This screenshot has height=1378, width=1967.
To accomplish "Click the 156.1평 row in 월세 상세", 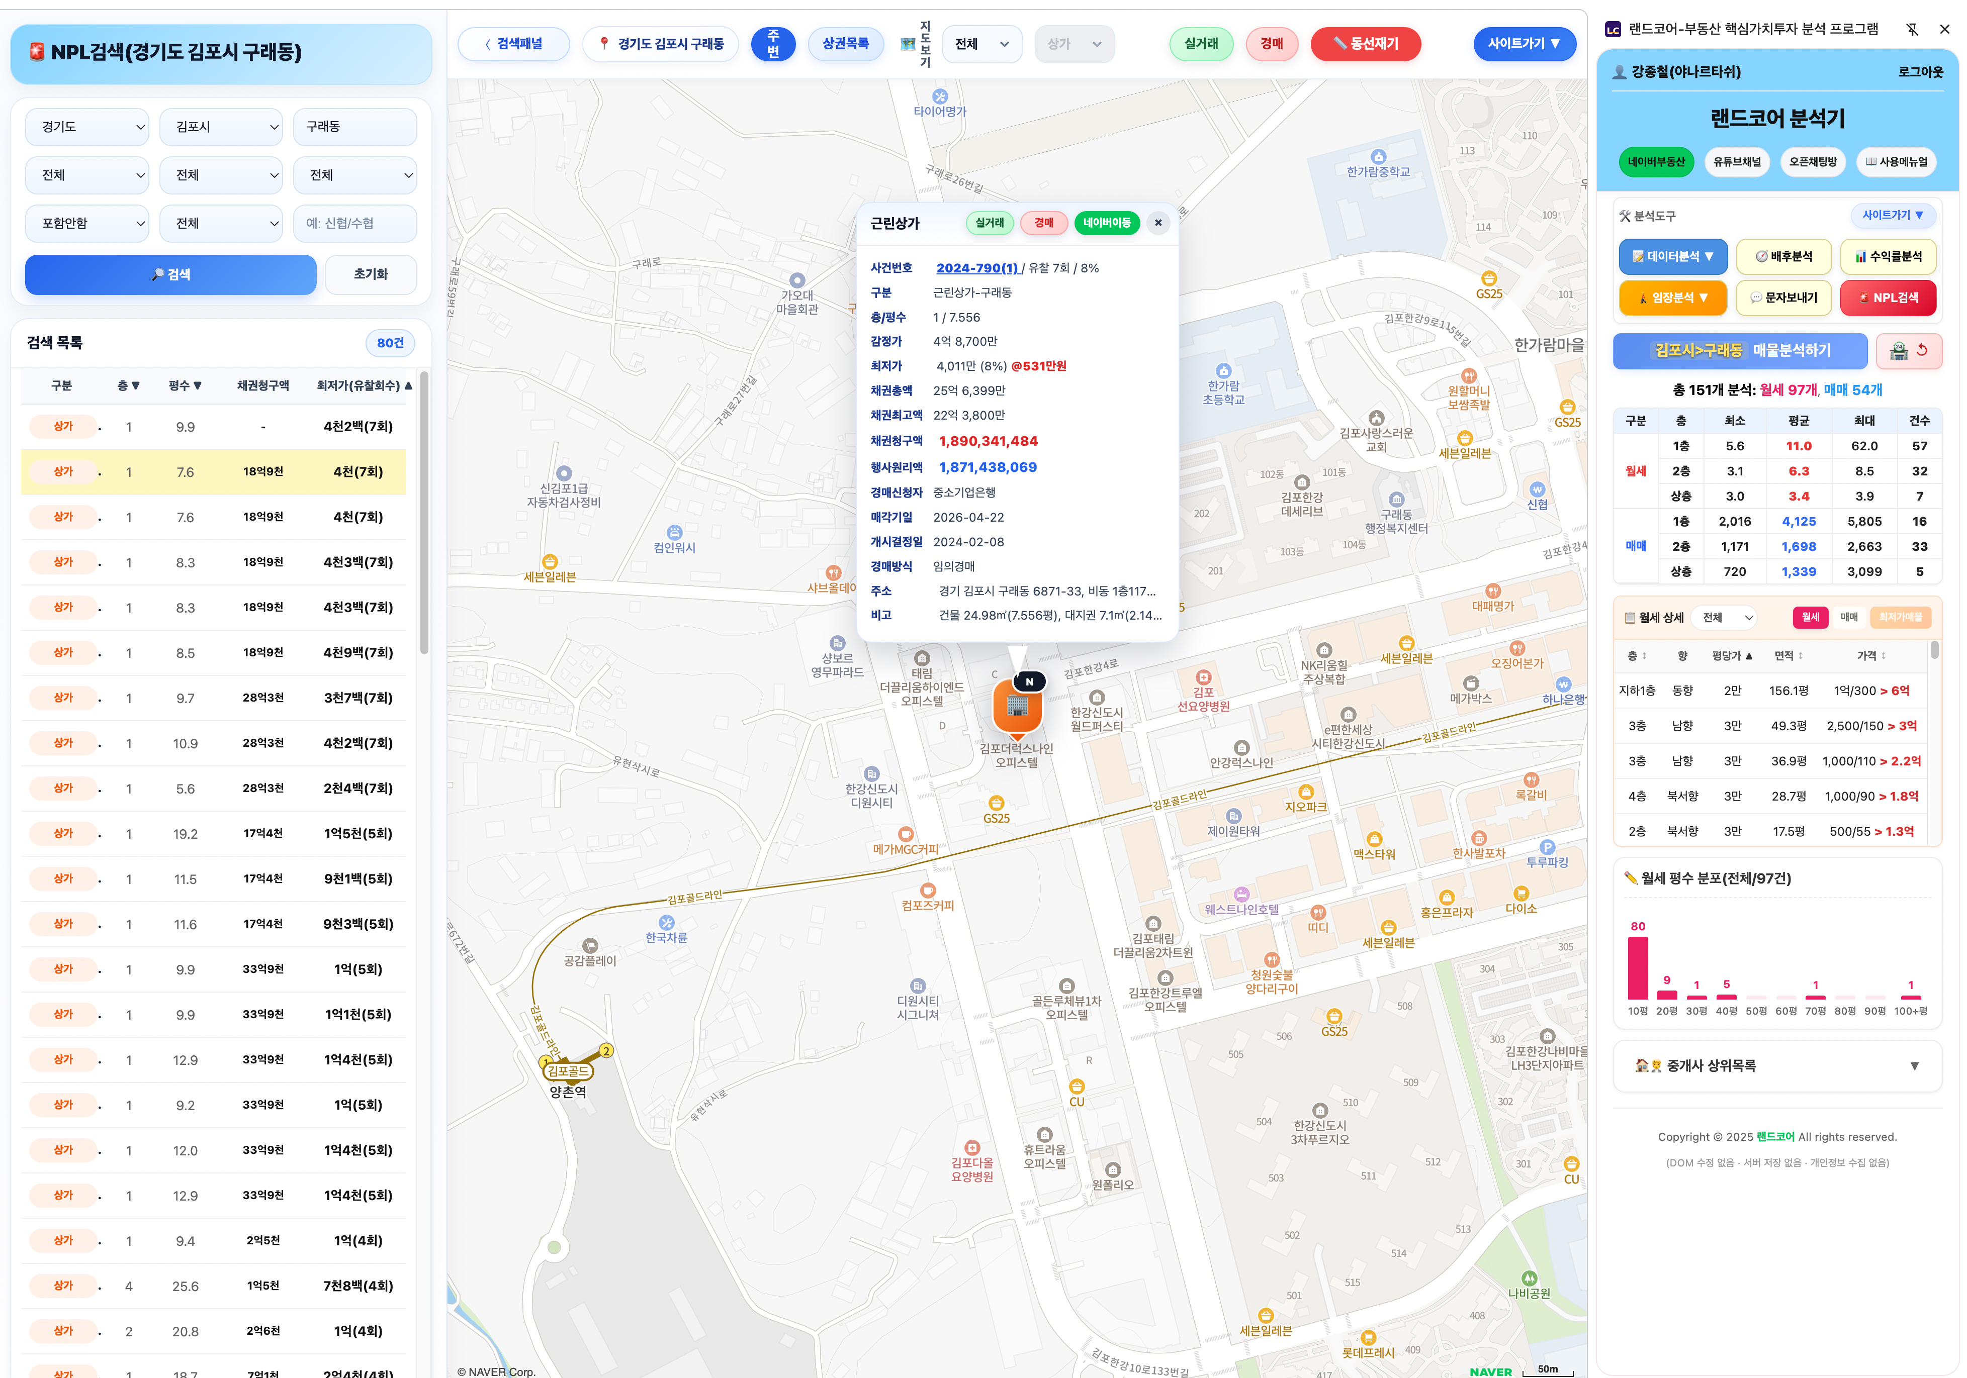I will point(1770,691).
